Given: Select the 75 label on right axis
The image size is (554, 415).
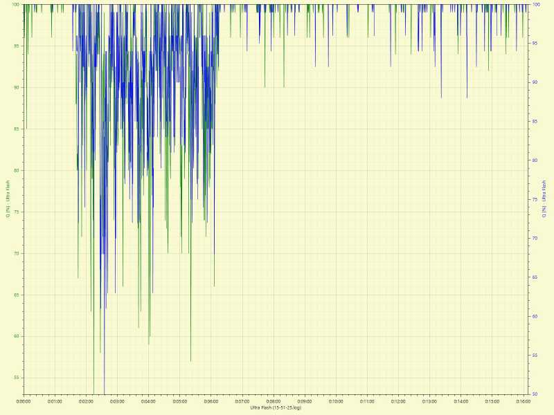Looking at the screenshot, I should [x=535, y=199].
